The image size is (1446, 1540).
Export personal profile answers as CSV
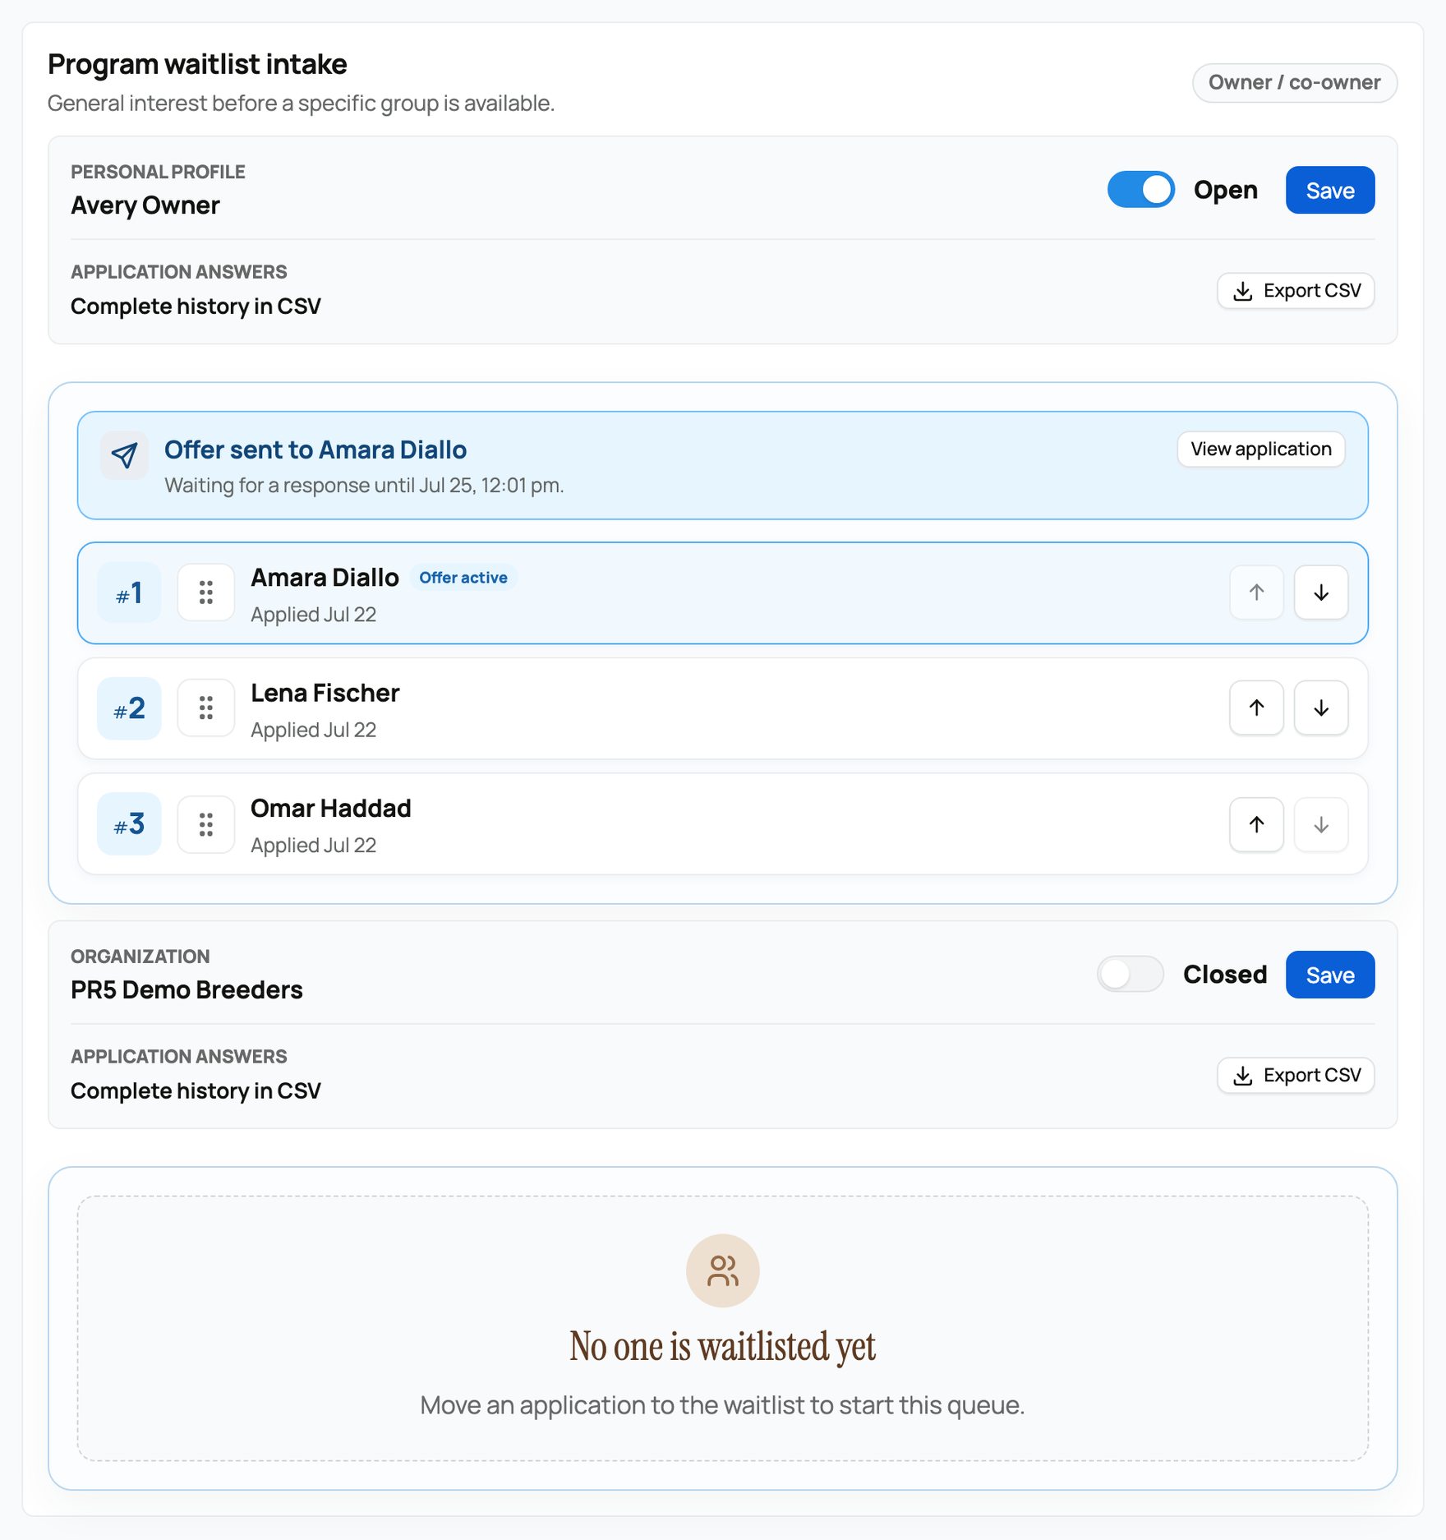pyautogui.click(x=1296, y=291)
